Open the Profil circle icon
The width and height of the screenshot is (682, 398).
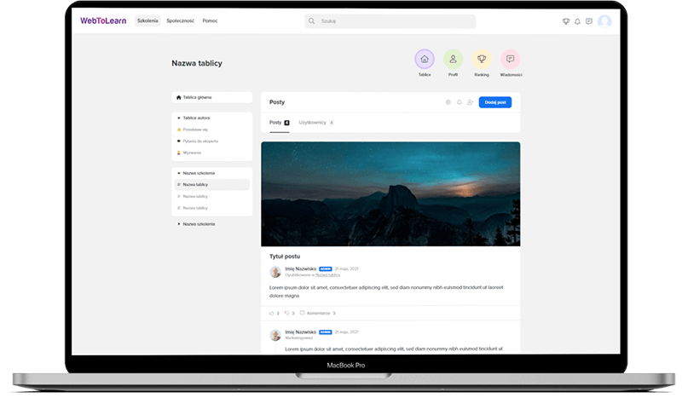(454, 59)
